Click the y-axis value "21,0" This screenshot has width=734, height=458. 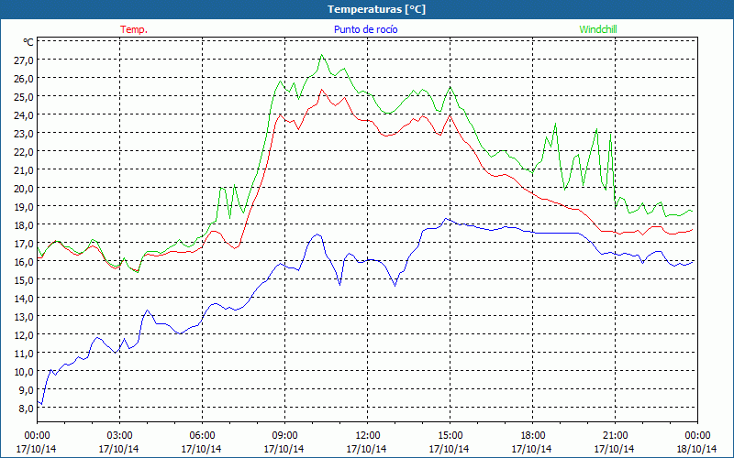pyautogui.click(x=25, y=170)
